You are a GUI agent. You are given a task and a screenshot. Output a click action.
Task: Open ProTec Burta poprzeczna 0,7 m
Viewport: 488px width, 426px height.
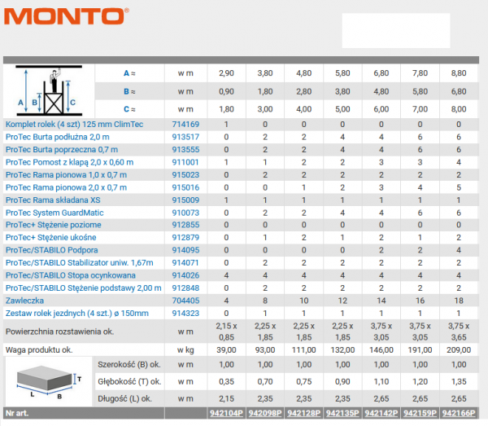(x=62, y=150)
